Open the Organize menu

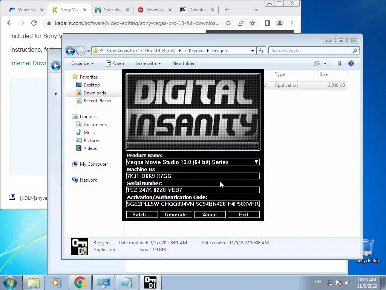tap(83, 63)
